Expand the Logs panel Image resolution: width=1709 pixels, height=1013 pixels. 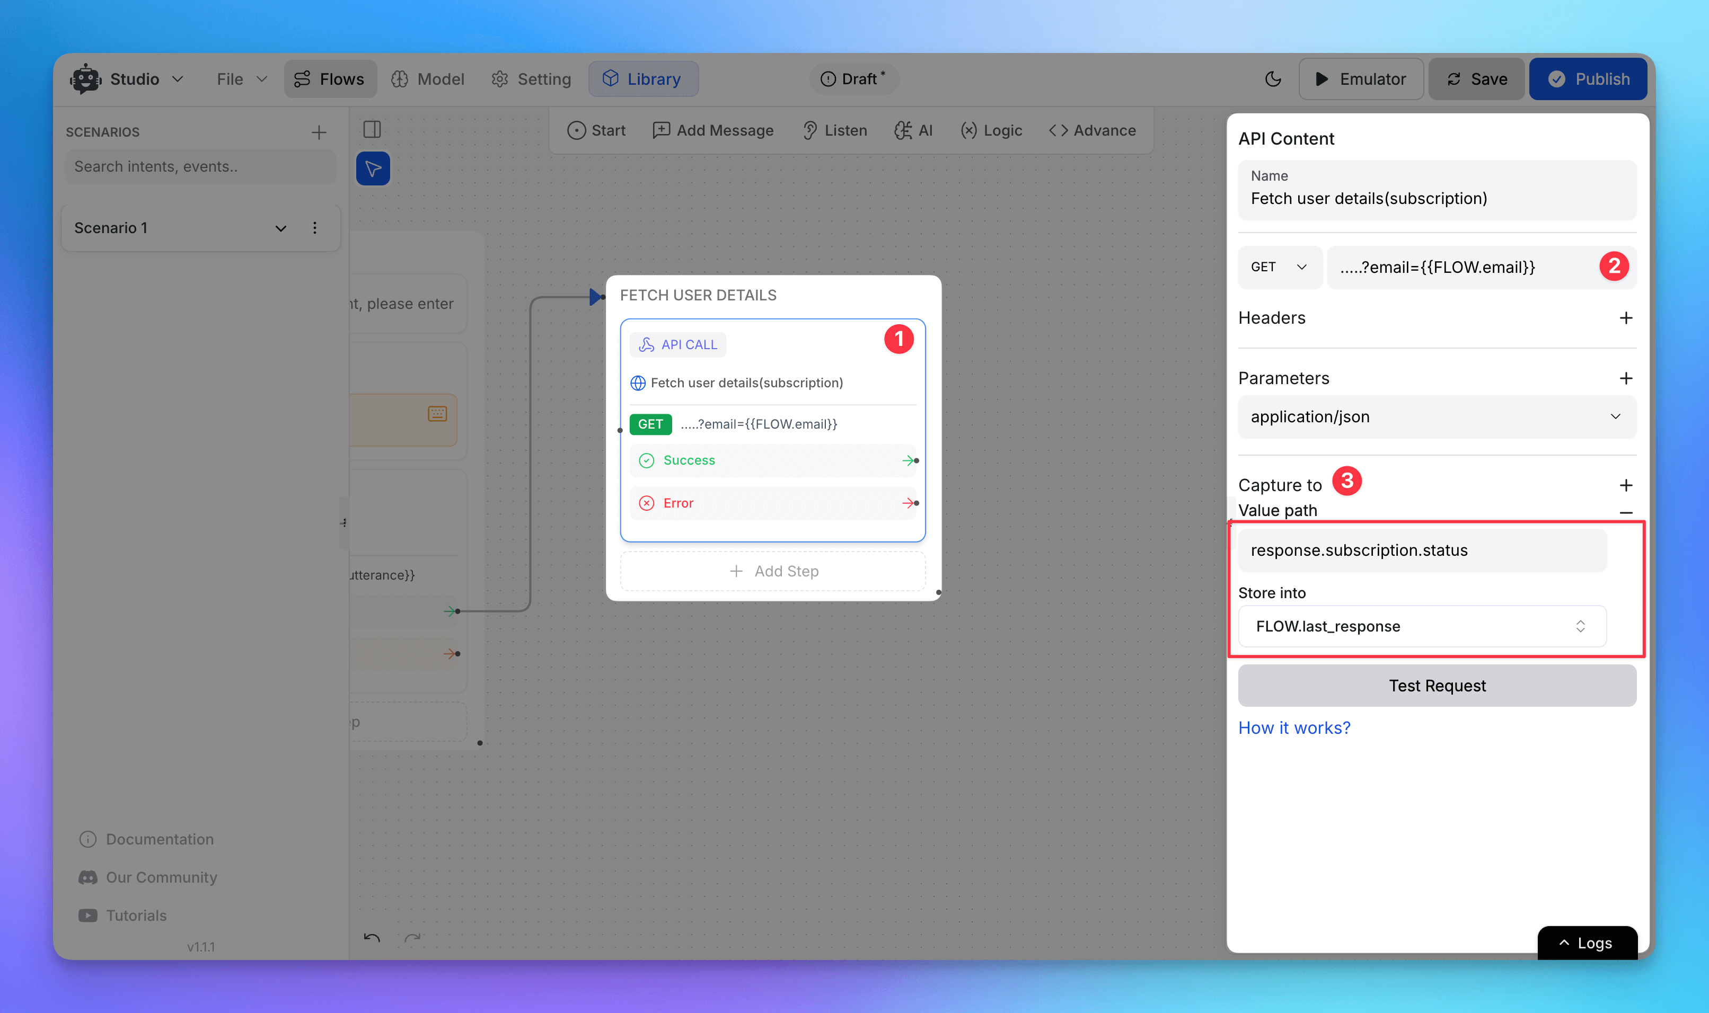point(1587,943)
